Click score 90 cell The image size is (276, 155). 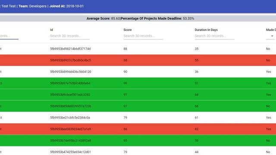coord(125,72)
